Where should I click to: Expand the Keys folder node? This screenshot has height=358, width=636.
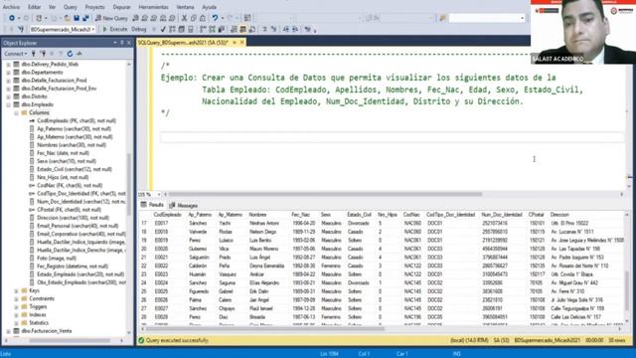pos(16,290)
